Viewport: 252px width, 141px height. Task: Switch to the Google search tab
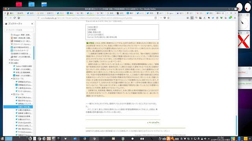click(170, 13)
